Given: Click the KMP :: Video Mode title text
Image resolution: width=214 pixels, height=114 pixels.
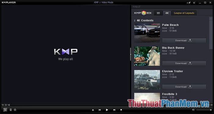Looking at the screenshot, I should 104,2.
